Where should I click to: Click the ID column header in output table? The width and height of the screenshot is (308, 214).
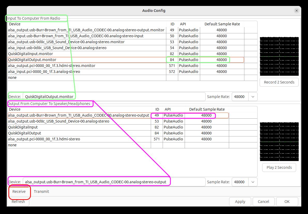pyautogui.click(x=157, y=109)
